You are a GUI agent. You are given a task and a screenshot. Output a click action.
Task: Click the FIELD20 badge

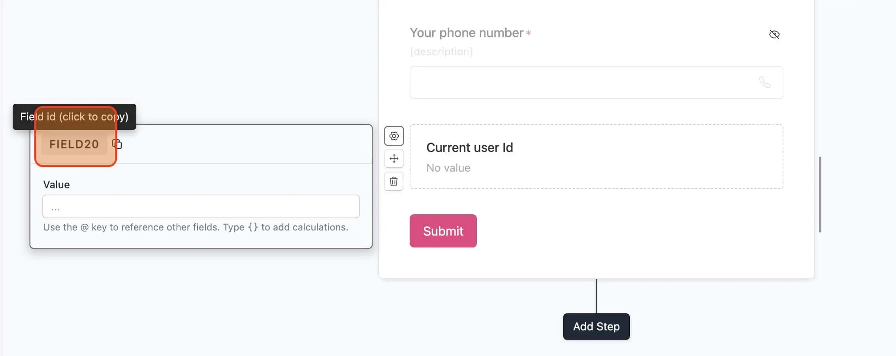[x=74, y=144]
